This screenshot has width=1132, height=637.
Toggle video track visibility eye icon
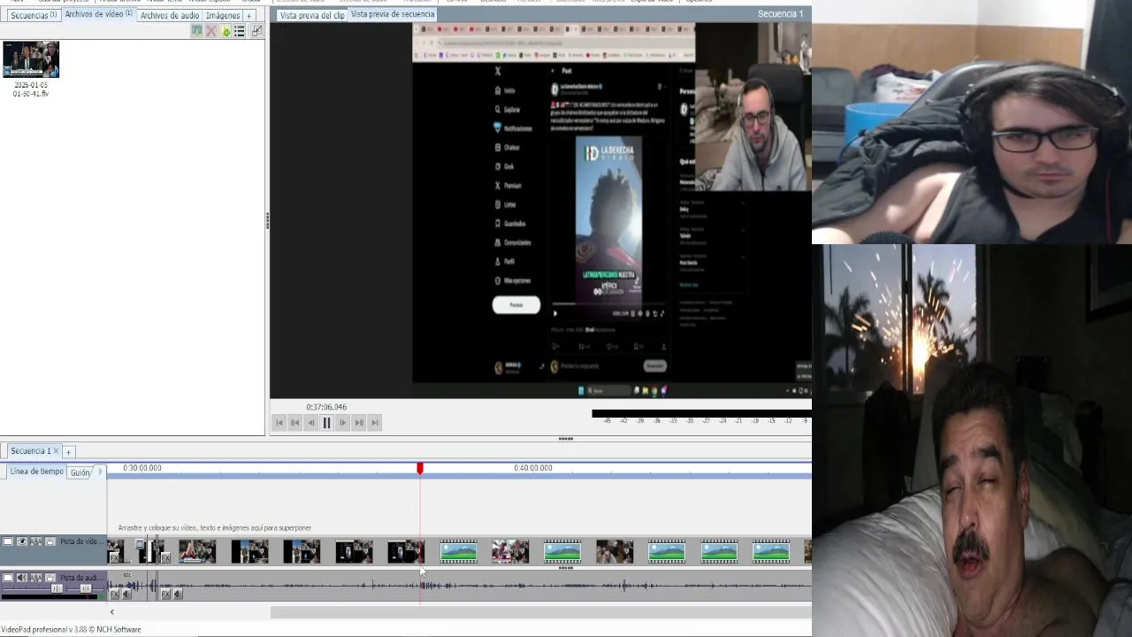click(x=22, y=541)
